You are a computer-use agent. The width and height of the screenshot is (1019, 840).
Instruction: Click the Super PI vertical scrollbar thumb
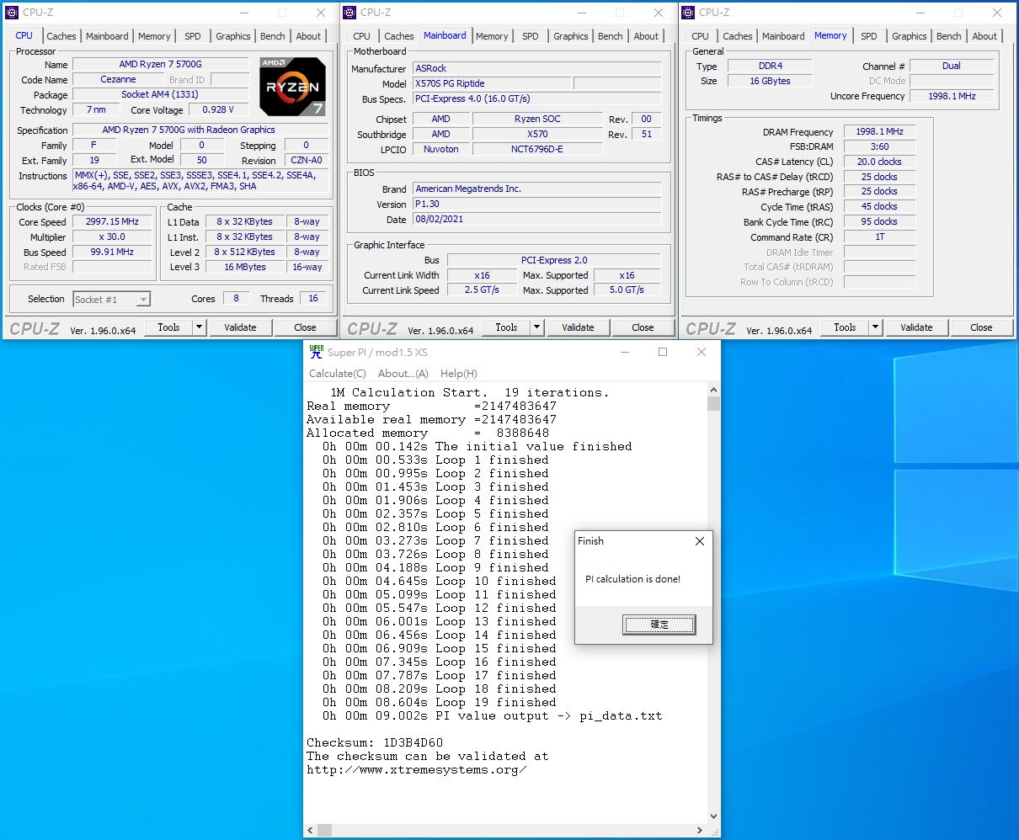tap(713, 405)
